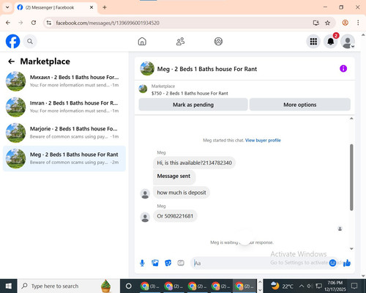Open the Facebook logo home link
The image size is (366, 293).
coord(12,41)
